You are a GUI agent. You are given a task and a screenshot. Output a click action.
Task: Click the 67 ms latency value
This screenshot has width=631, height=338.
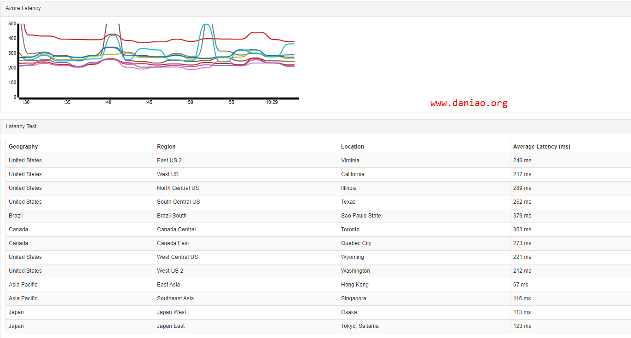pos(521,285)
